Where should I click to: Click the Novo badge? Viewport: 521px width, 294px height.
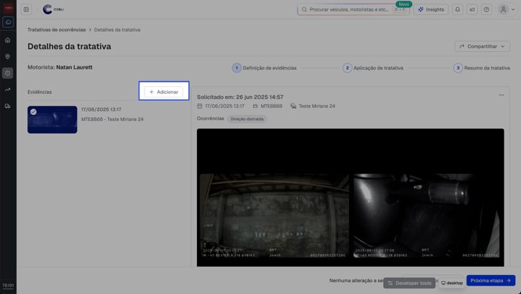point(404,5)
